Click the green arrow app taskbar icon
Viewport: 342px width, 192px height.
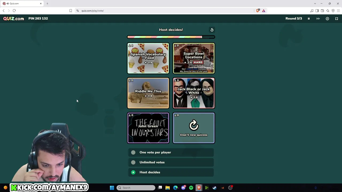[207, 188]
